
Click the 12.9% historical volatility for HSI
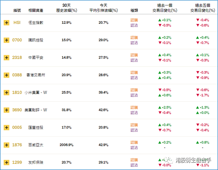[67, 23]
